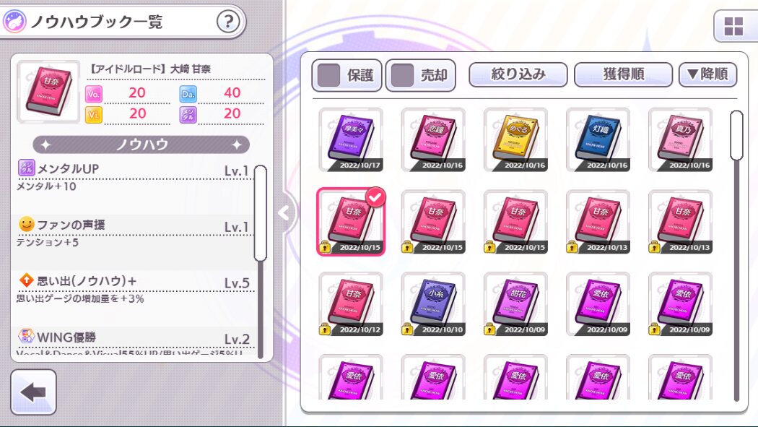Image resolution: width=758 pixels, height=427 pixels.
Task: Select the yellow めぐる know-how book
Action: (515, 139)
